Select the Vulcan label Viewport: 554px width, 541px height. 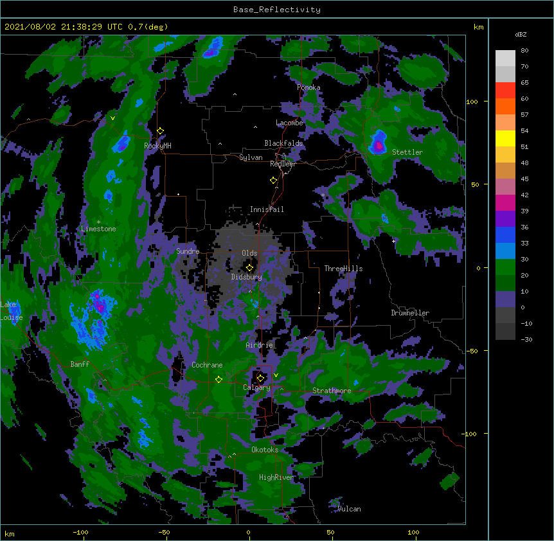coord(349,509)
